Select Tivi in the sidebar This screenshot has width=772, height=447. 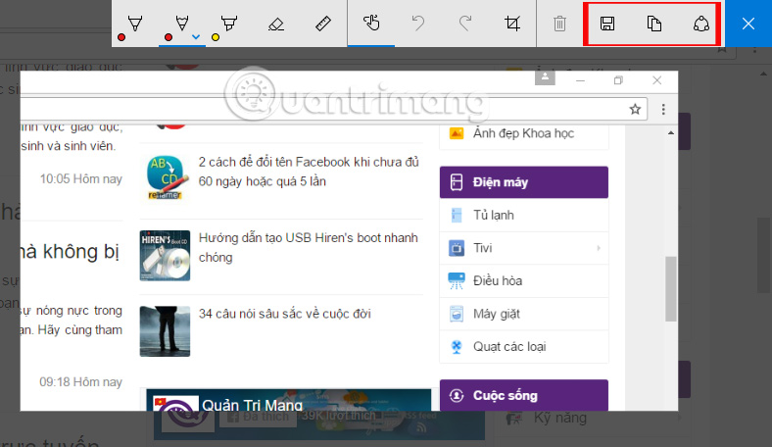coord(524,248)
